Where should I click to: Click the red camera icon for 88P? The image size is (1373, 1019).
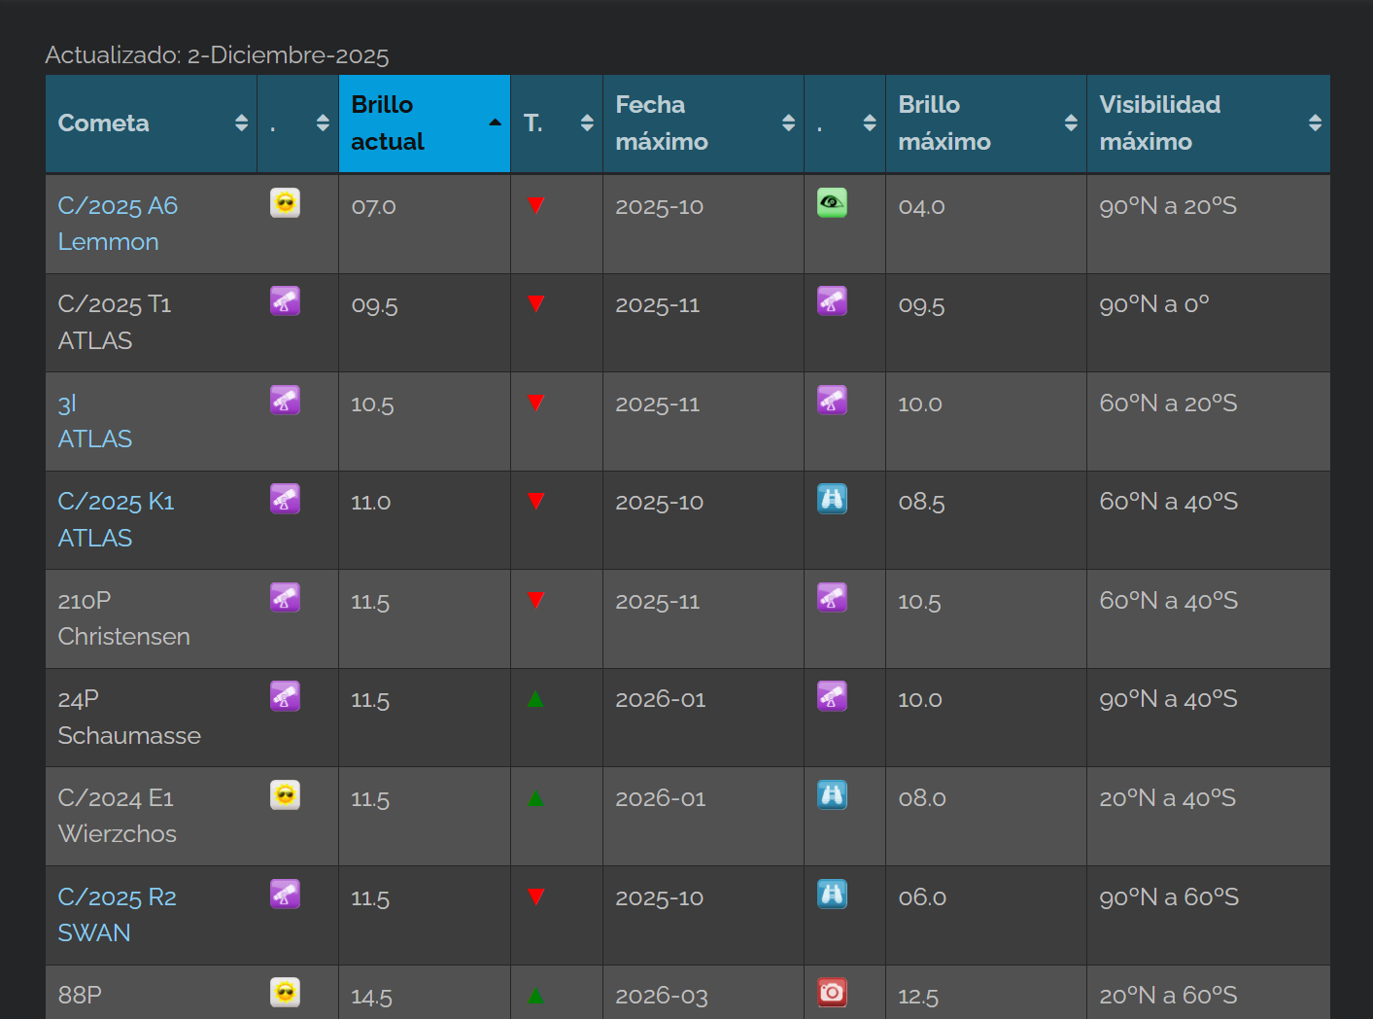point(832,992)
